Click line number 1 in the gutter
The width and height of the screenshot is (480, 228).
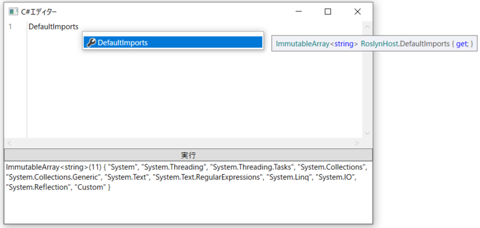coord(10,26)
